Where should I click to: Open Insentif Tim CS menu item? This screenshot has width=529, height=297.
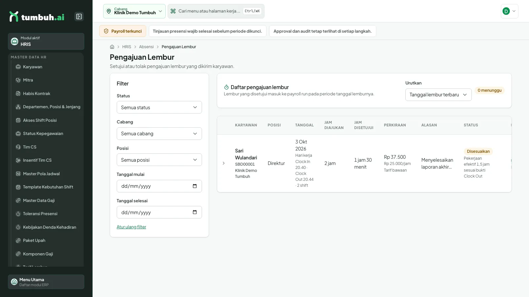pyautogui.click(x=48, y=160)
